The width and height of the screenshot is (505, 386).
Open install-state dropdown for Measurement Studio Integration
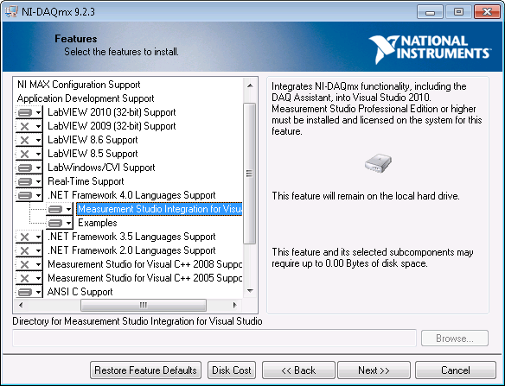click(60, 209)
